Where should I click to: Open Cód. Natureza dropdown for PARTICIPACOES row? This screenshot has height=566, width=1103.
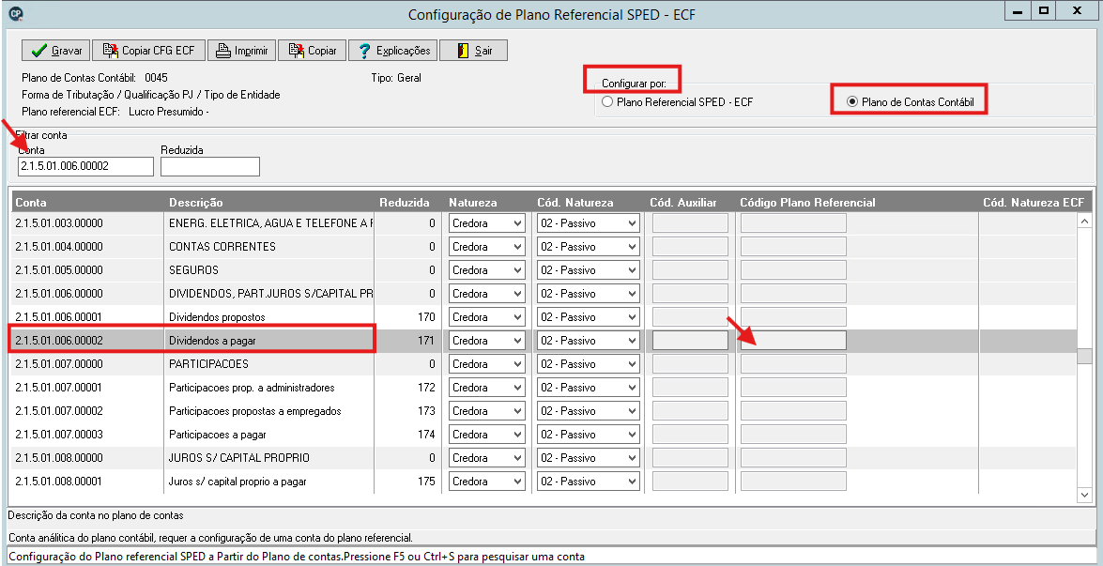[x=588, y=364]
